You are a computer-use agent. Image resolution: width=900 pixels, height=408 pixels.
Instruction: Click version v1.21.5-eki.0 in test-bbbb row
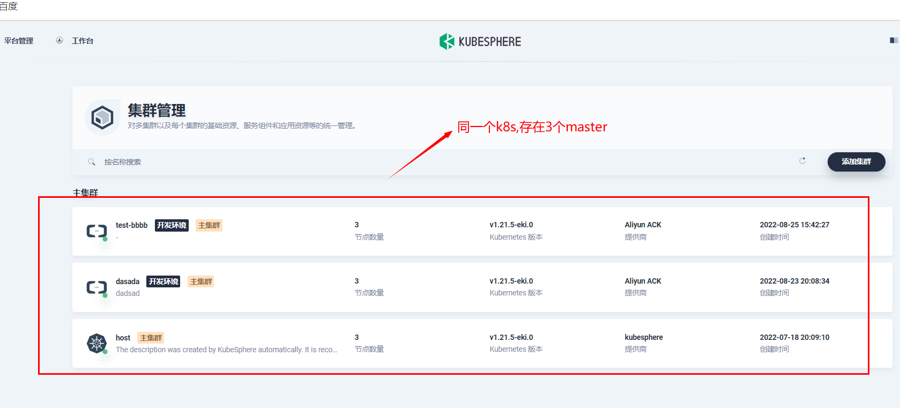(511, 225)
